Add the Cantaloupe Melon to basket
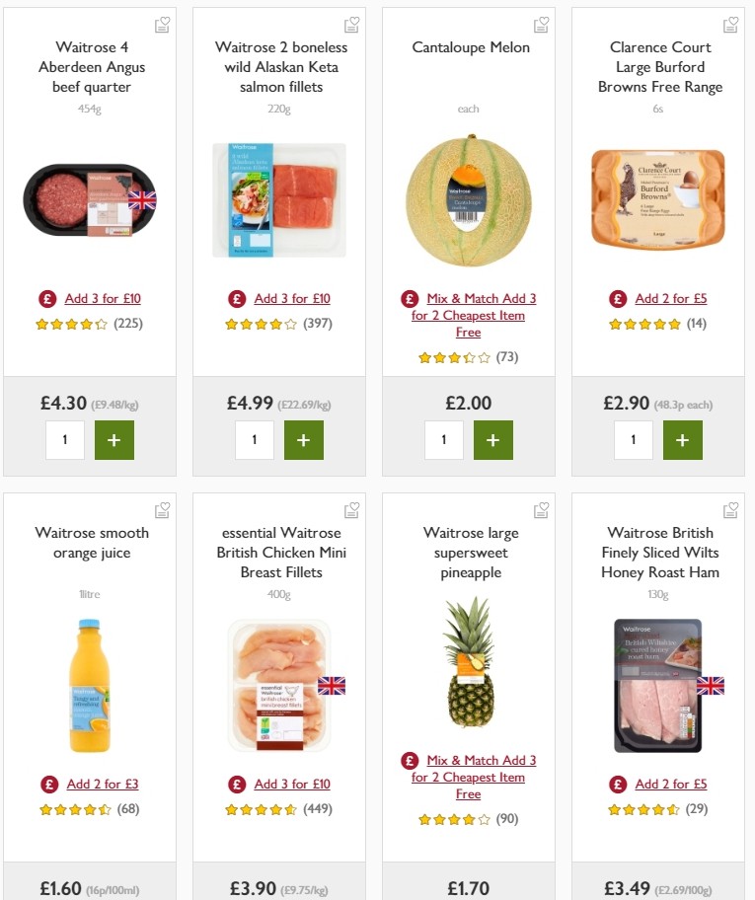Viewport: 755px width, 900px height. (492, 440)
